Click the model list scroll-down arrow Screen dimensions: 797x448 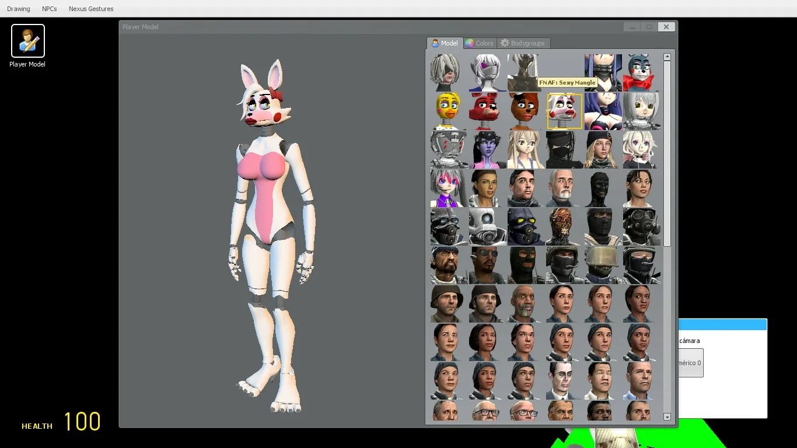[x=667, y=417]
